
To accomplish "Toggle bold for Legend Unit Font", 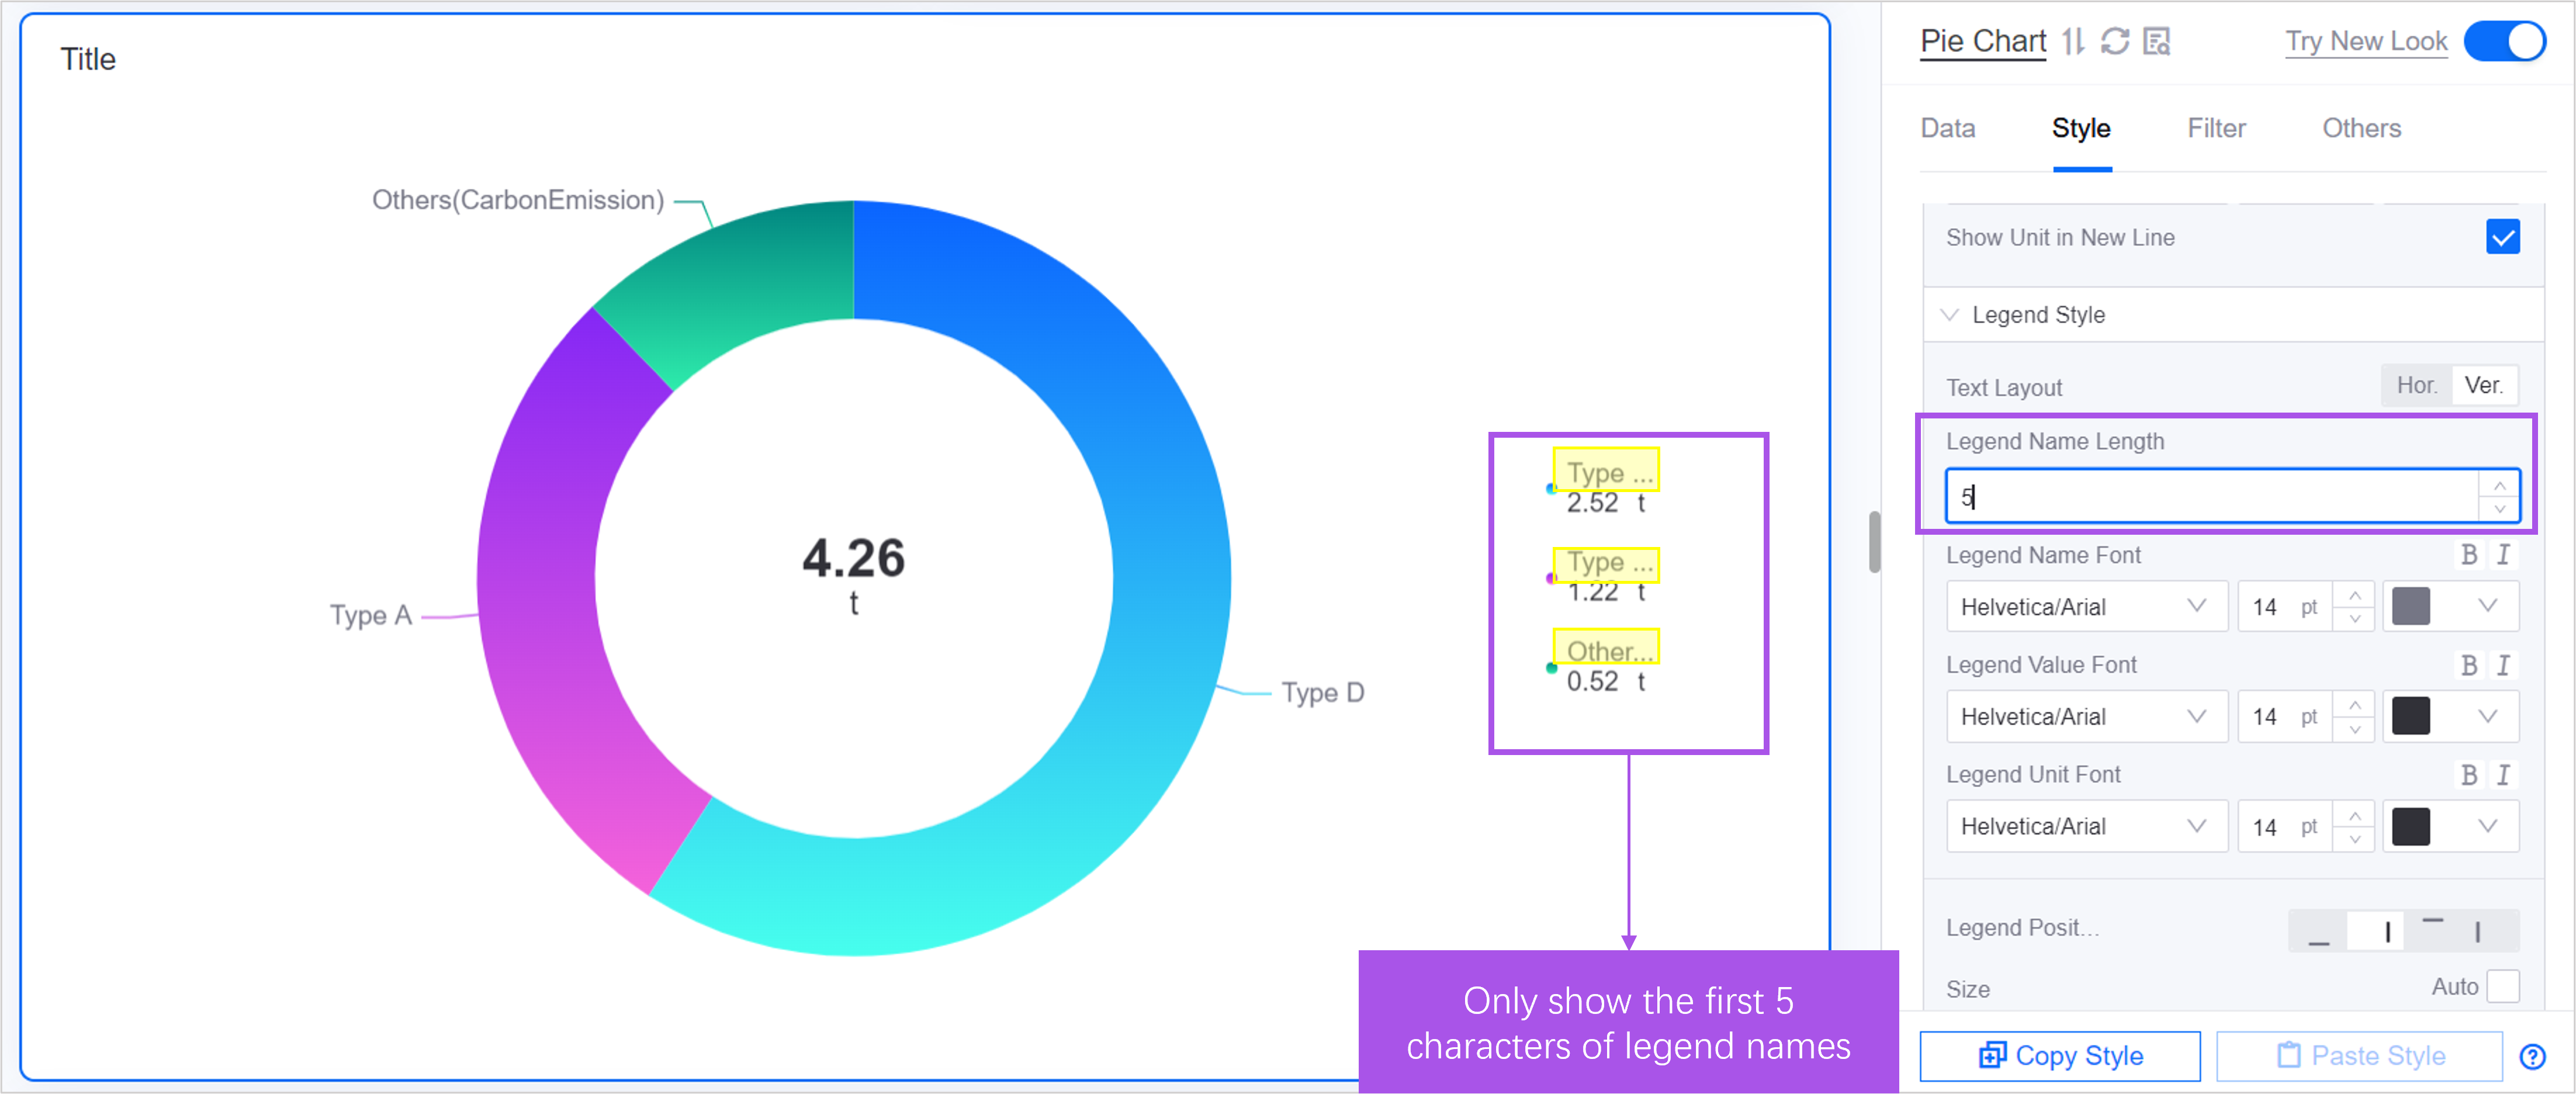I will (x=2468, y=775).
